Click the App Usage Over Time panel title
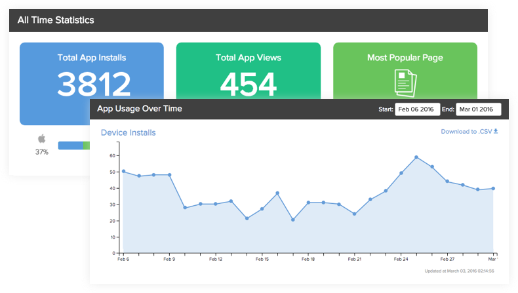 click(140, 109)
